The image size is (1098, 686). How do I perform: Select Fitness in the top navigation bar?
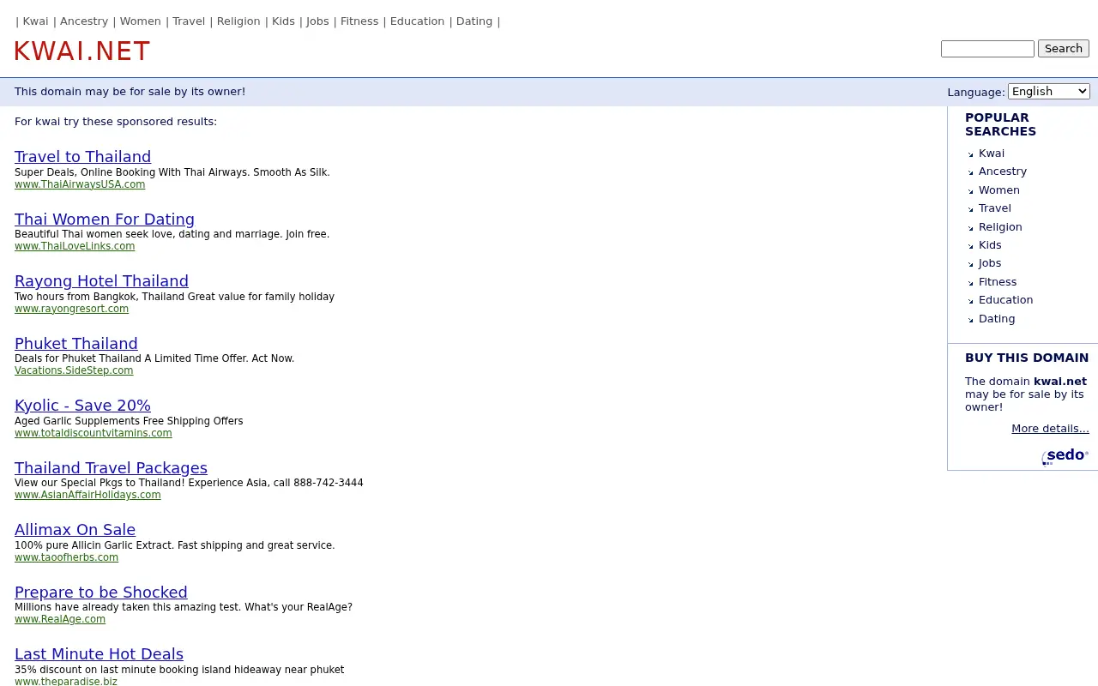(x=359, y=21)
